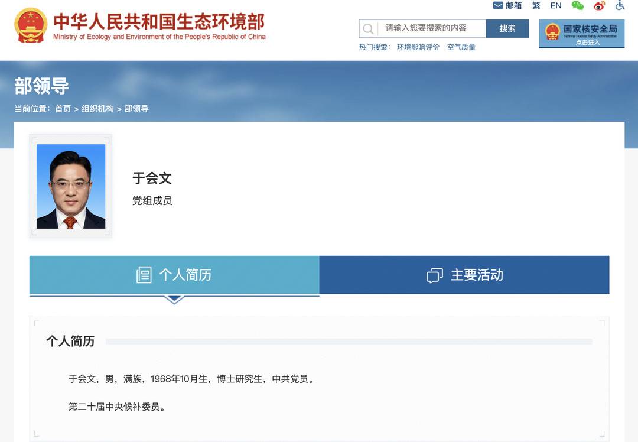Open hot search term 空气质量

461,47
